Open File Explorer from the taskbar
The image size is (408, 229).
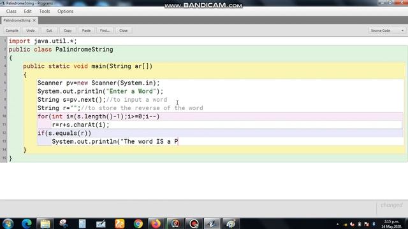click(45, 223)
